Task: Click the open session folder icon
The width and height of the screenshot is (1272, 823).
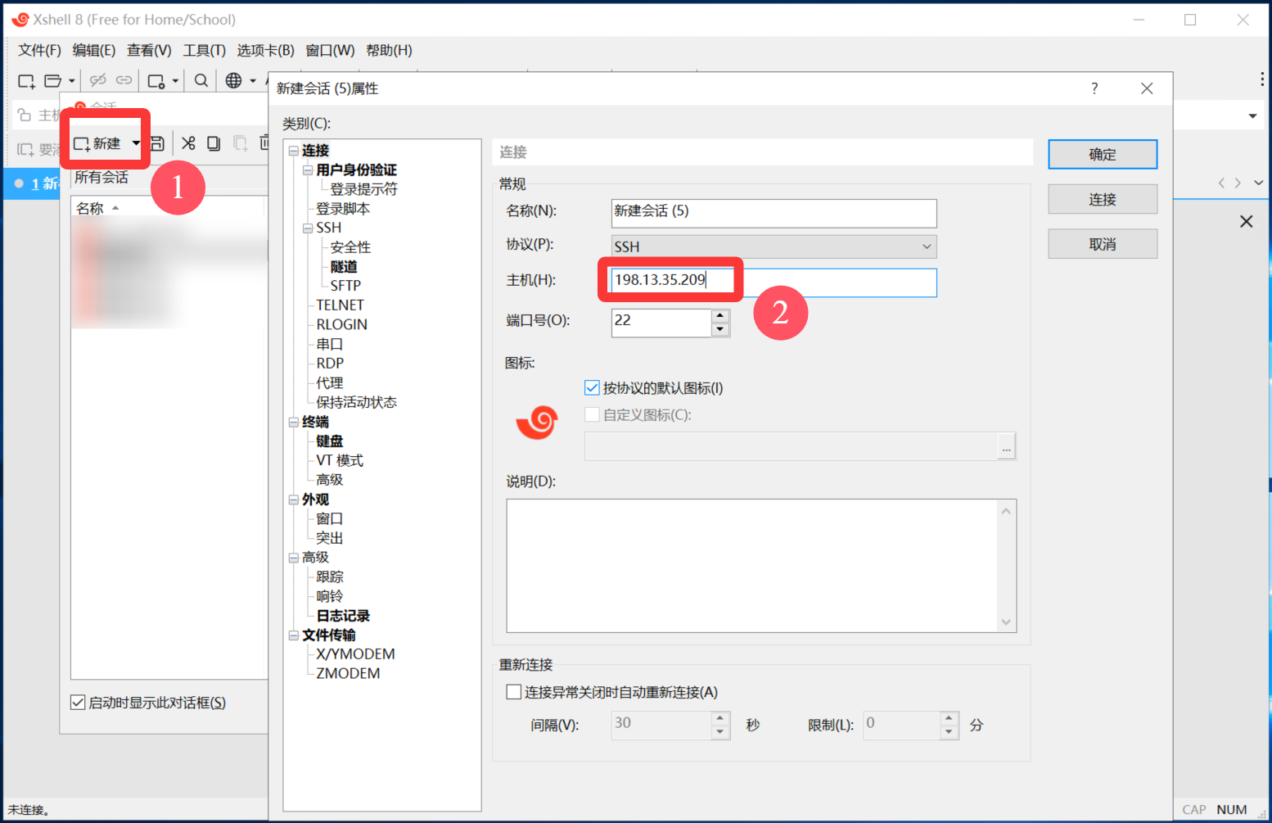Action: (53, 80)
